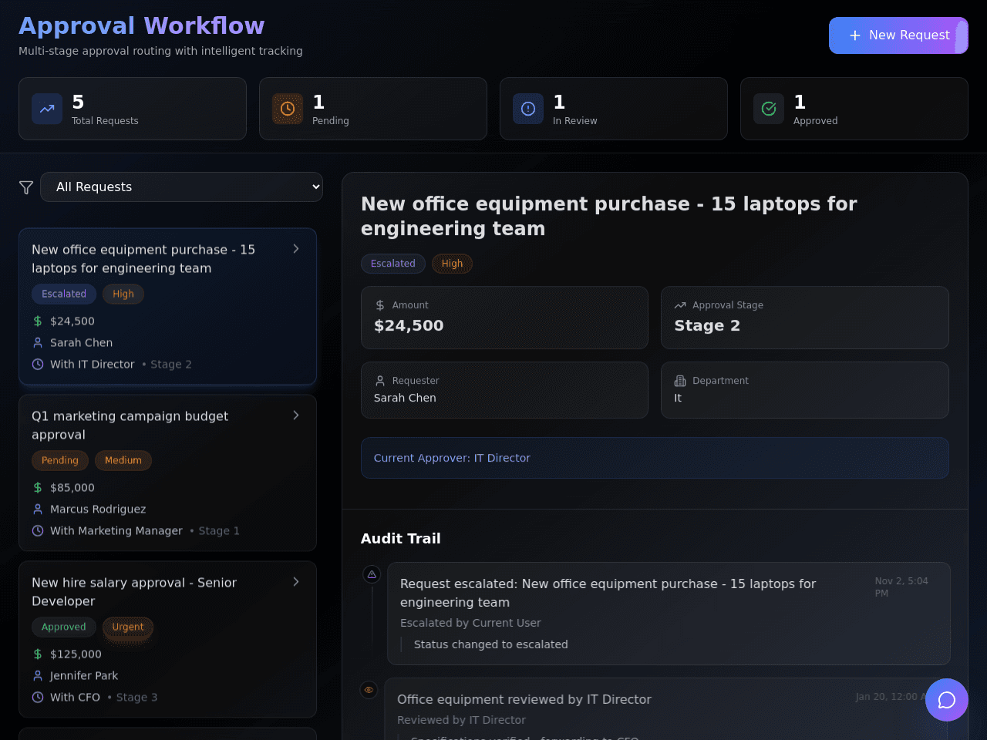The width and height of the screenshot is (987, 740).
Task: Click the dollar icon in the Amount box
Action: 380,305
